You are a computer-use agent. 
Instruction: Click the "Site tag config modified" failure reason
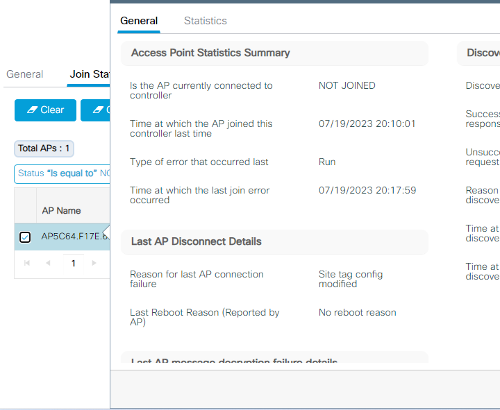[x=350, y=279]
